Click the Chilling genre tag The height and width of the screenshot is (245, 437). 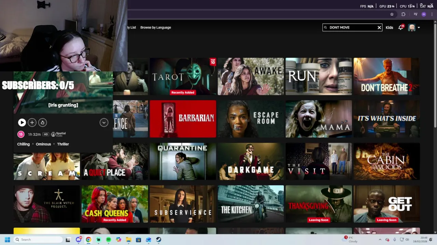tap(24, 144)
